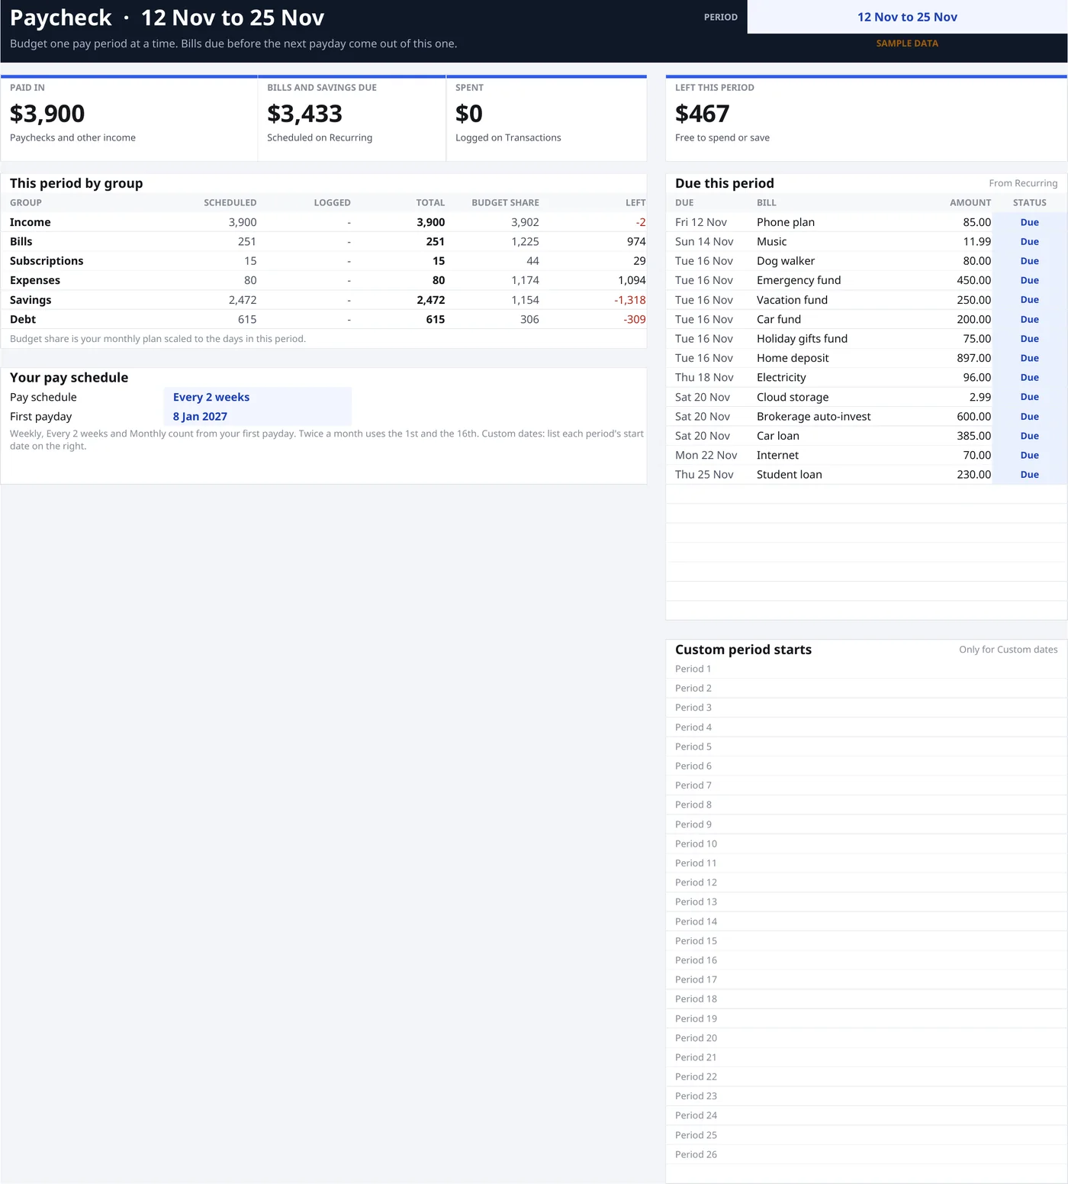Click the Thu 25 Nov due date

point(704,474)
